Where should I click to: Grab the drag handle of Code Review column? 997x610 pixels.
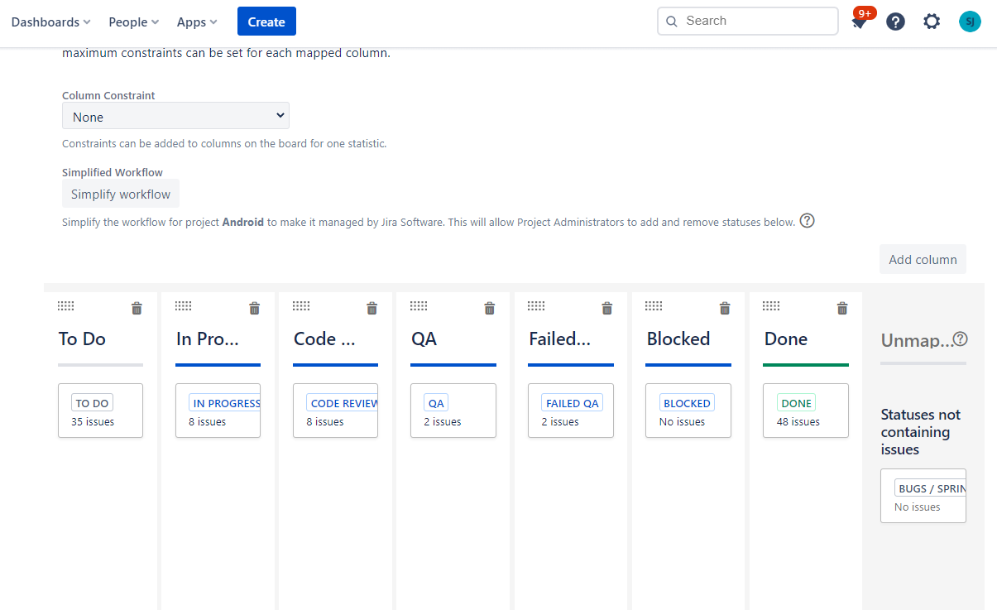(x=301, y=306)
